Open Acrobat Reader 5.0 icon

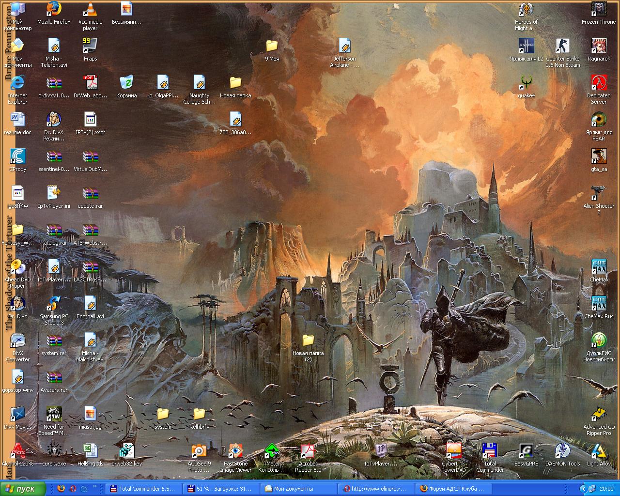click(x=308, y=451)
